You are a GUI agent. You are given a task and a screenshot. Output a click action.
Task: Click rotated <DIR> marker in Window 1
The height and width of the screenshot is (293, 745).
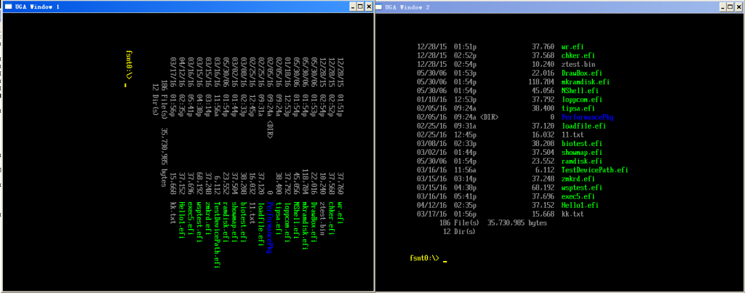pyautogui.click(x=270, y=131)
